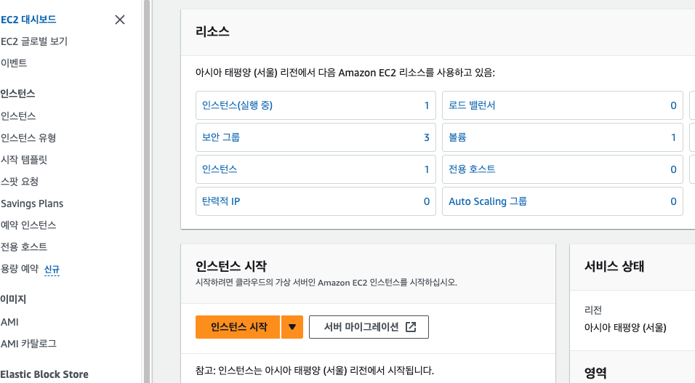
Task: Go to 스팟 요청
Action: [x=20, y=181]
